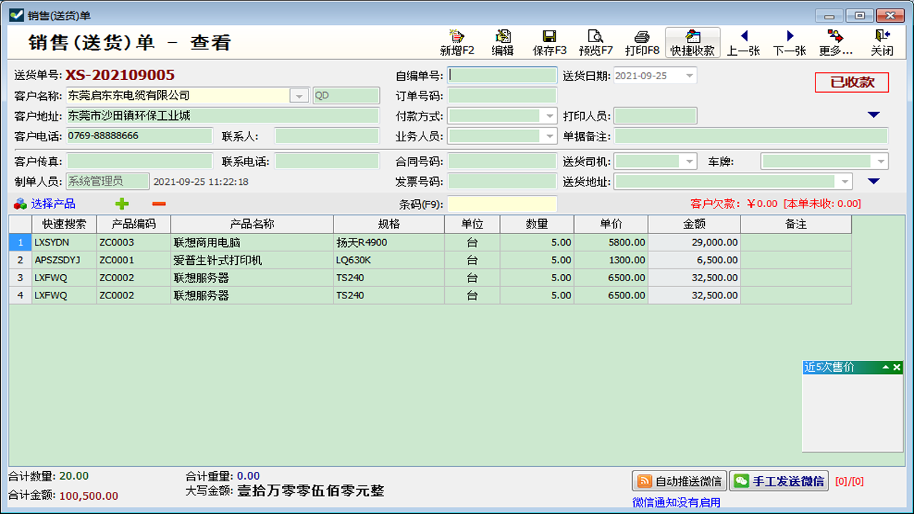Open print preview via 预览F7 icon
914x514 pixels.
596,41
